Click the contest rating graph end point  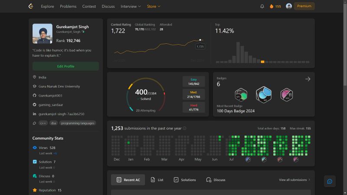click(x=200, y=40)
